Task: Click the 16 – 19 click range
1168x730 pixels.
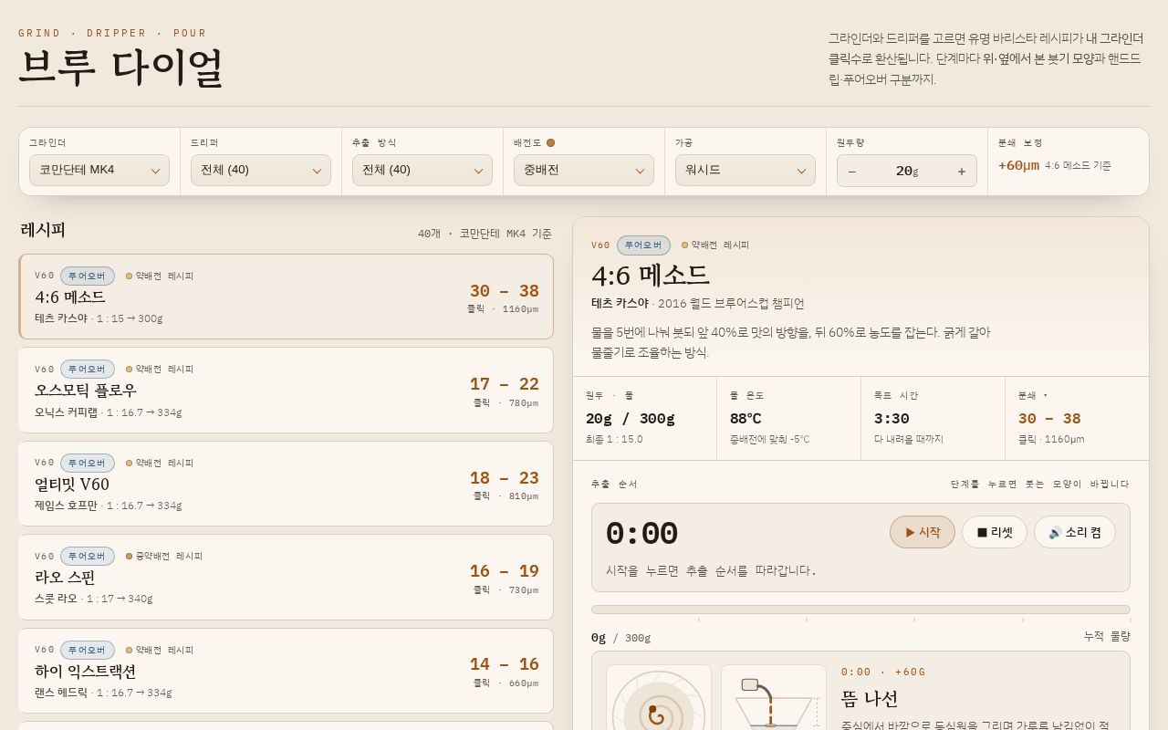Action: click(504, 571)
